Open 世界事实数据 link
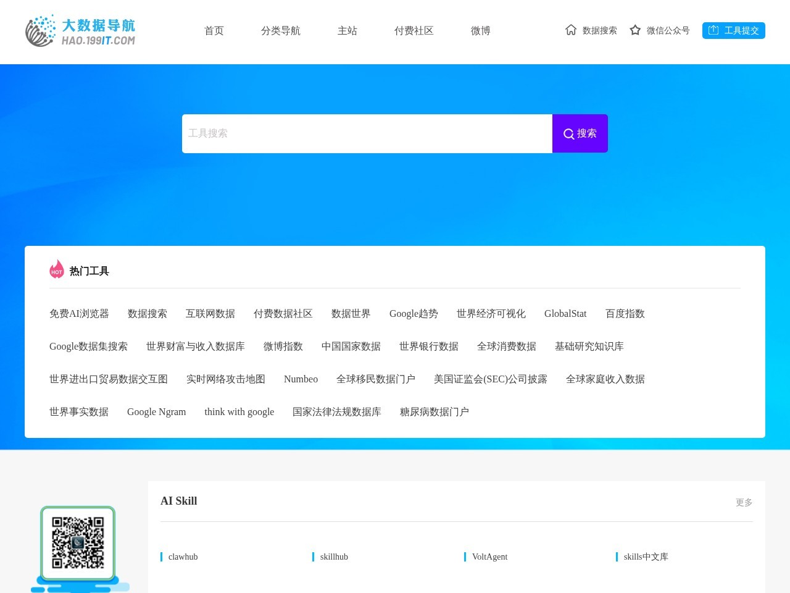Image resolution: width=790 pixels, height=593 pixels. (x=79, y=412)
